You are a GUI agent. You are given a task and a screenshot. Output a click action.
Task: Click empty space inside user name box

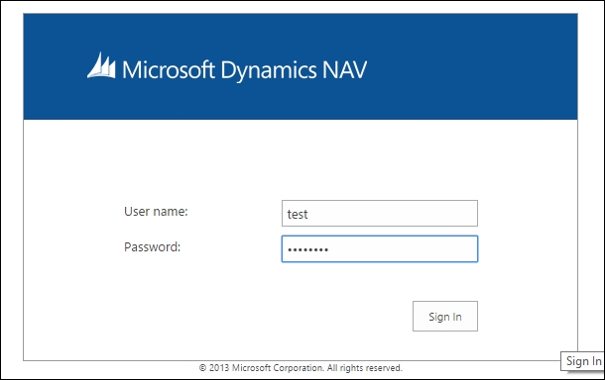click(x=392, y=214)
